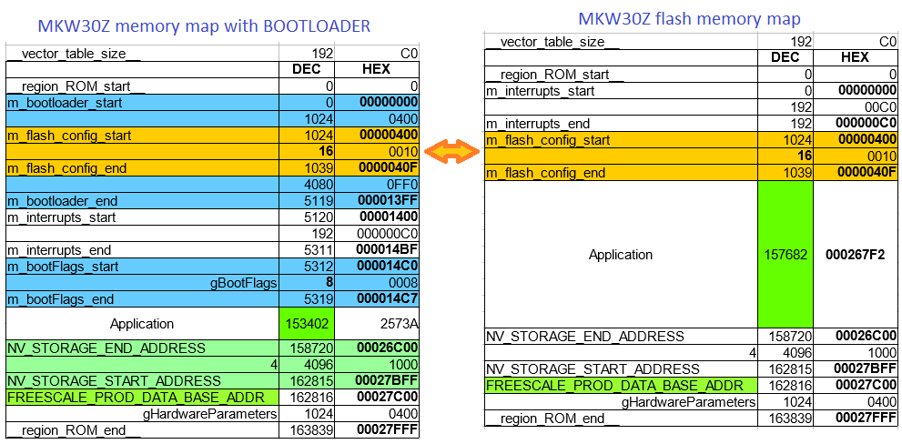This screenshot has height=444, width=902.
Task: Click hex value 000013FF
Action: pyautogui.click(x=387, y=201)
